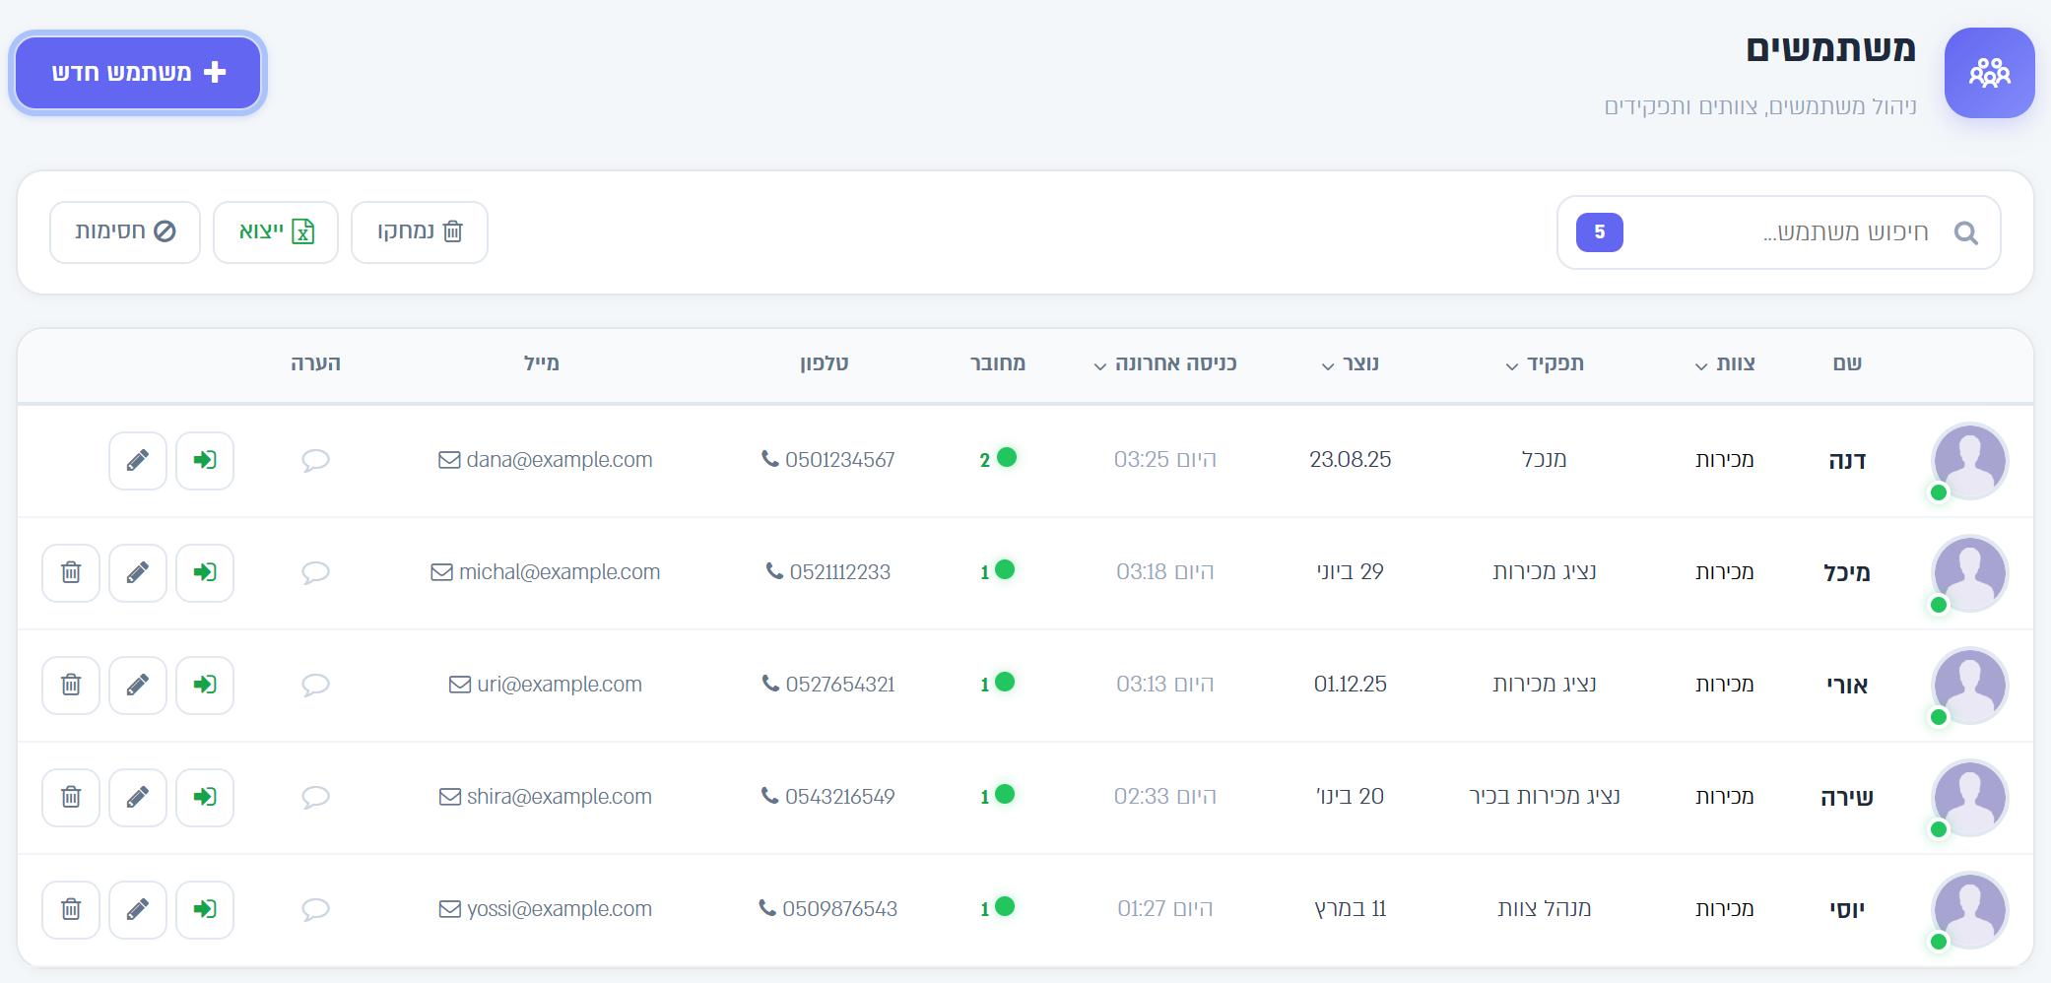
Task: Open the note bubble for shira@example.com
Action: click(315, 797)
